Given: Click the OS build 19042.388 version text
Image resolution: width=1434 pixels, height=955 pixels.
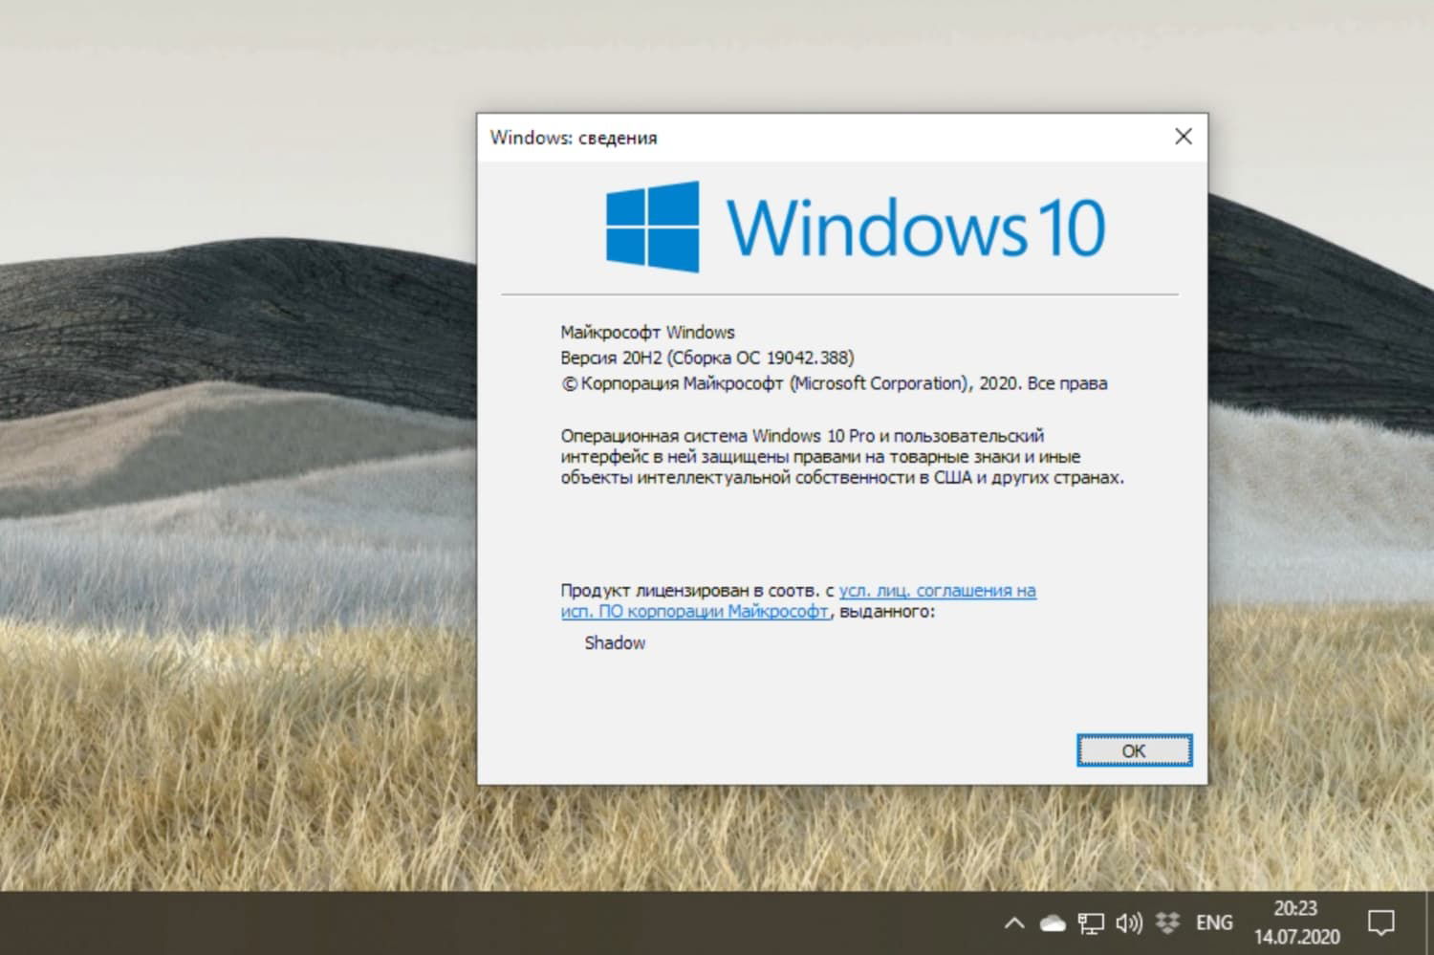Looking at the screenshot, I should coord(707,357).
